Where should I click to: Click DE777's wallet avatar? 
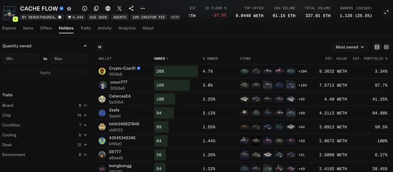[x=102, y=155]
